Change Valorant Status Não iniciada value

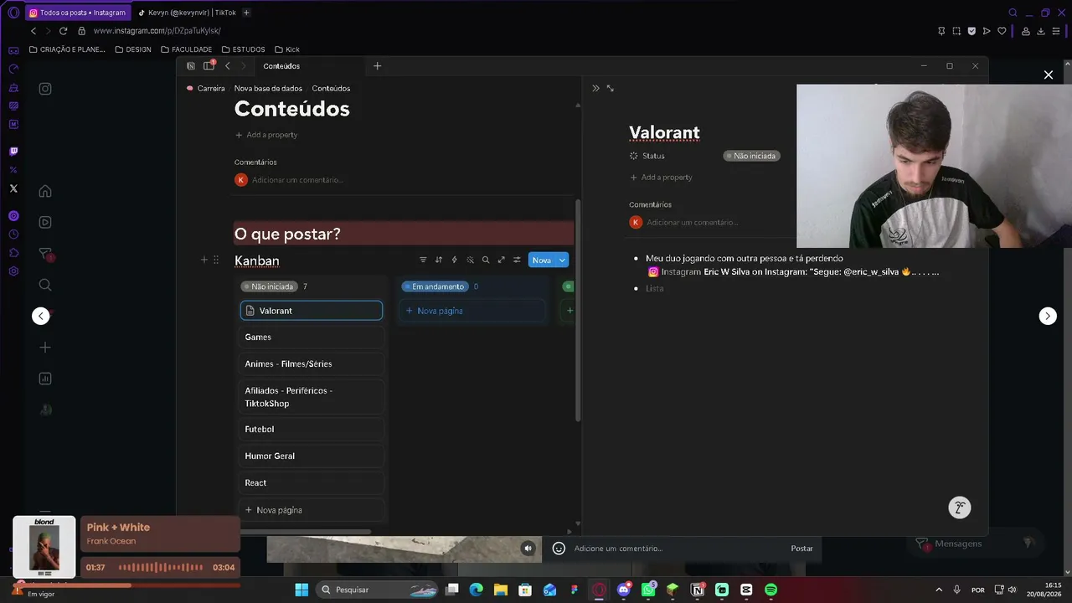pos(752,156)
